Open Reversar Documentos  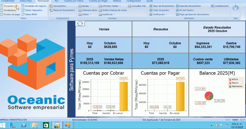62,10
